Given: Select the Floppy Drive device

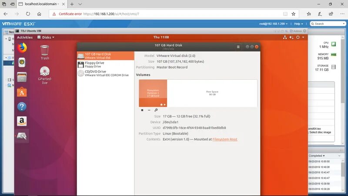Looking at the screenshot, I should click(106, 64).
